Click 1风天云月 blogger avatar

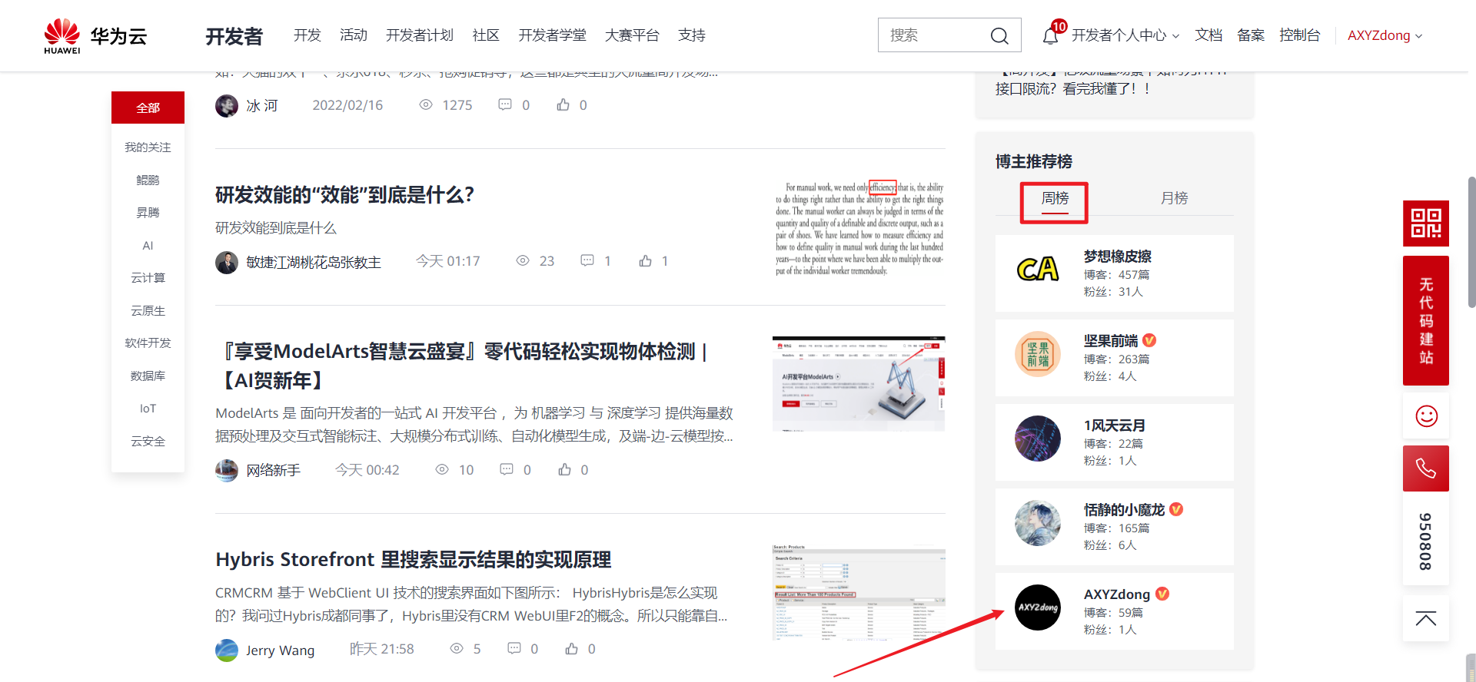click(1038, 439)
